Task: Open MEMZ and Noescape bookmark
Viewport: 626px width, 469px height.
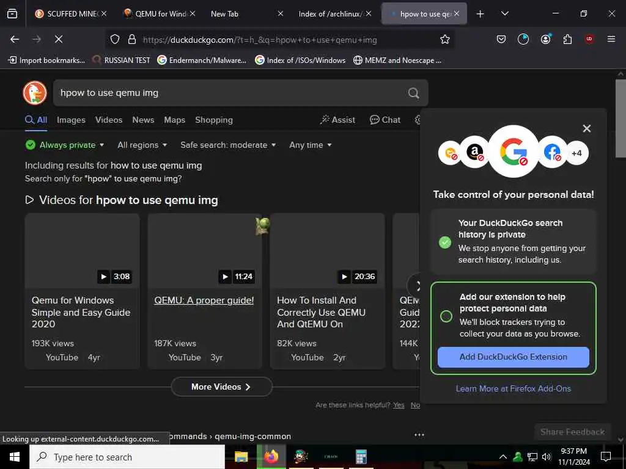Action: (x=397, y=60)
